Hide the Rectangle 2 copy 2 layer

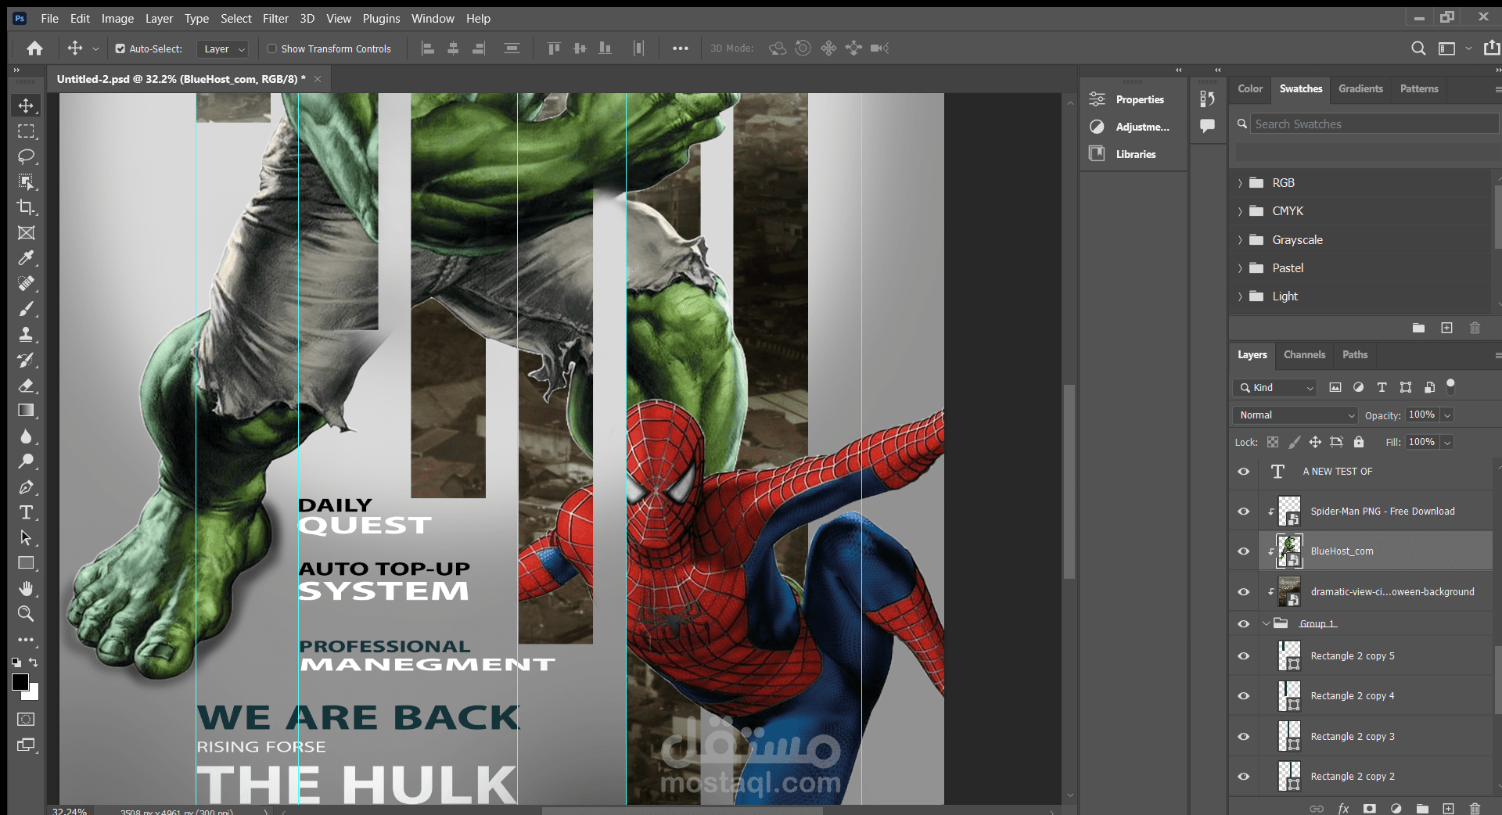1244,777
